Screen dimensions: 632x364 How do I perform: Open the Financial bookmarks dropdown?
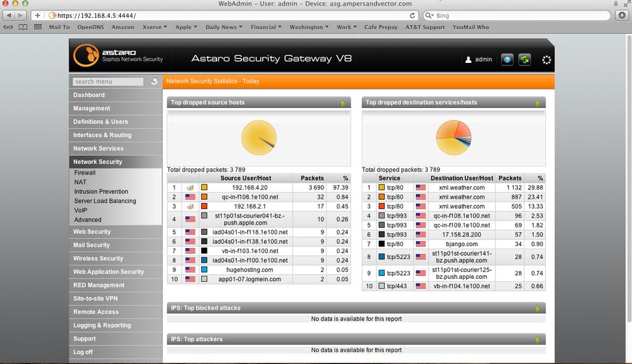coord(266,27)
